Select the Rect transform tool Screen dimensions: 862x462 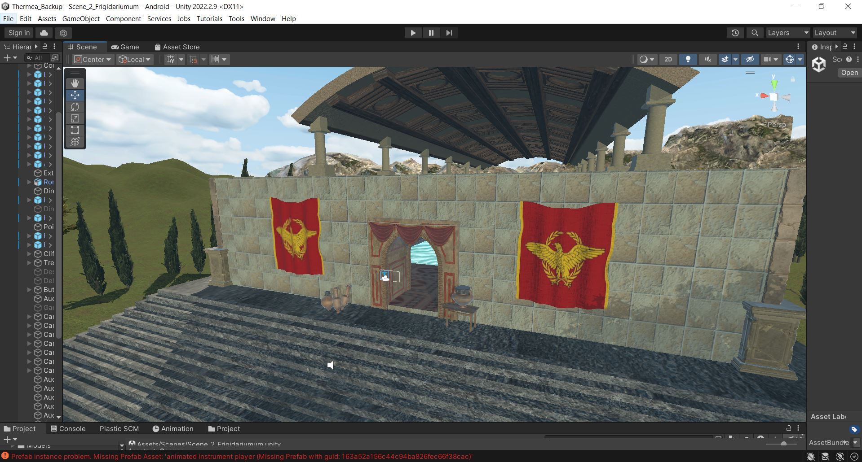tap(75, 130)
